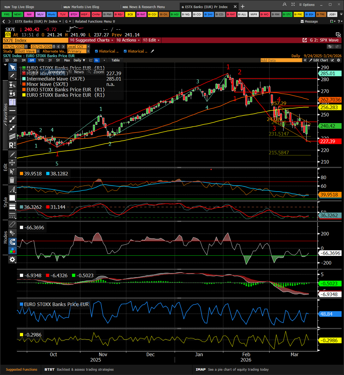Click the start date field 09/24/2025

tap(14, 47)
